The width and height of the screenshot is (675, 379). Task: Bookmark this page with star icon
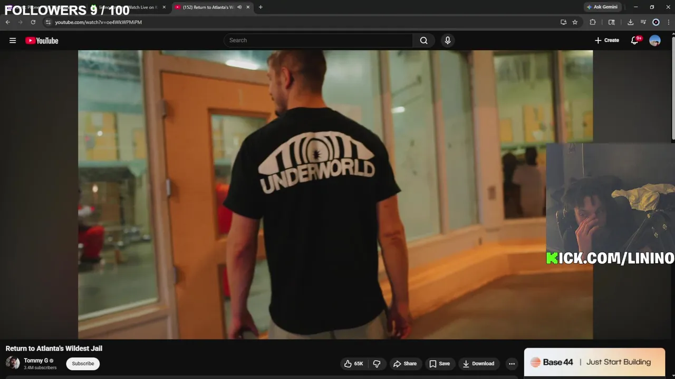[x=575, y=22]
